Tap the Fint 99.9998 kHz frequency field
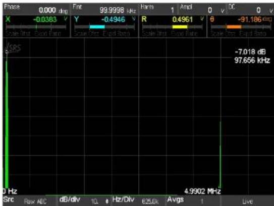The height and width of the screenshot is (206, 274). coord(104,10)
